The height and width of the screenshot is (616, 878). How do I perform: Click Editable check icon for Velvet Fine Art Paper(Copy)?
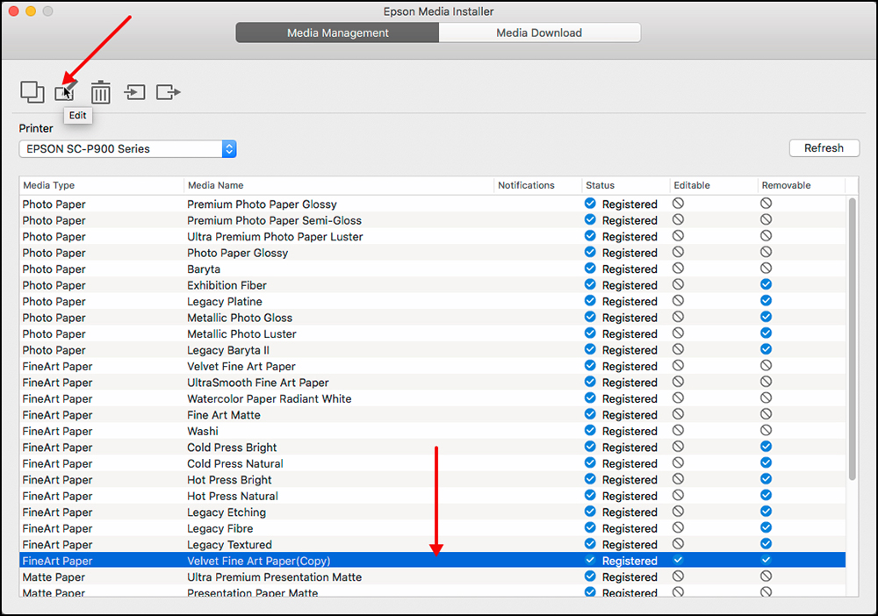pyautogui.click(x=678, y=560)
